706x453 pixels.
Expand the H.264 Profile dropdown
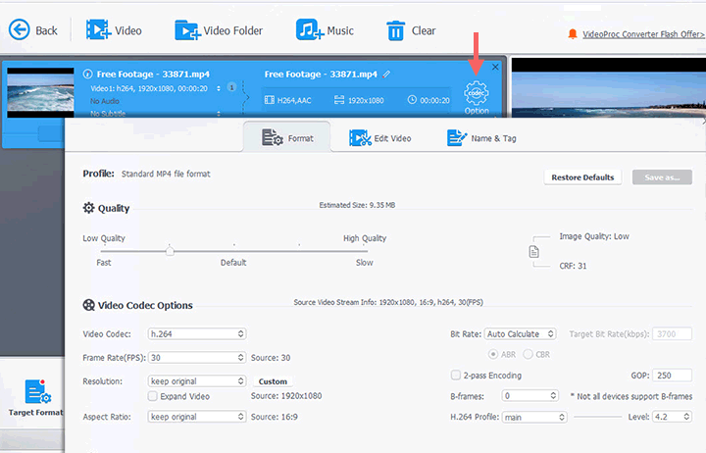click(x=534, y=417)
